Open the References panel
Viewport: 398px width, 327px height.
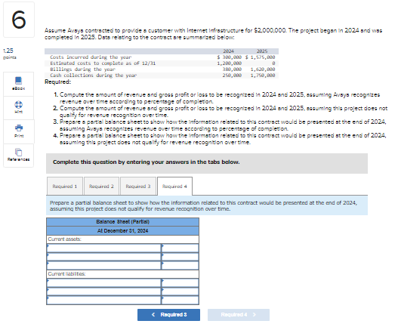coord(19,155)
